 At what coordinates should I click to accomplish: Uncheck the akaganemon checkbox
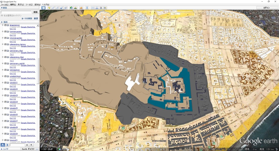pyautogui.click(x=5, y=25)
